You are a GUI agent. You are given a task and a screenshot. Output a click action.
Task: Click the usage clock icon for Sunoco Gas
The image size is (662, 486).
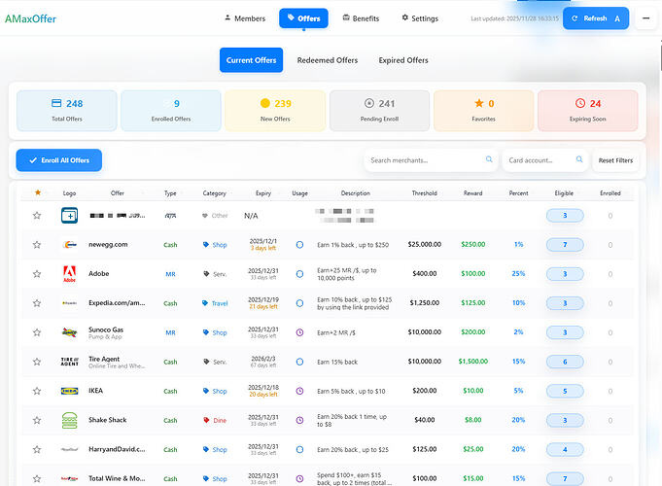299,332
